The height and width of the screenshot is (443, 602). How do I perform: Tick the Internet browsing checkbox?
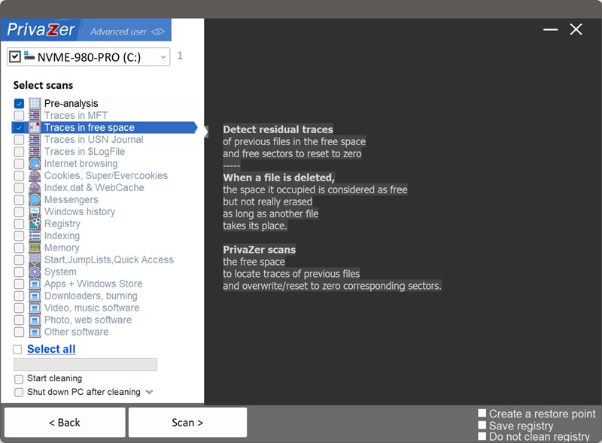click(x=19, y=164)
